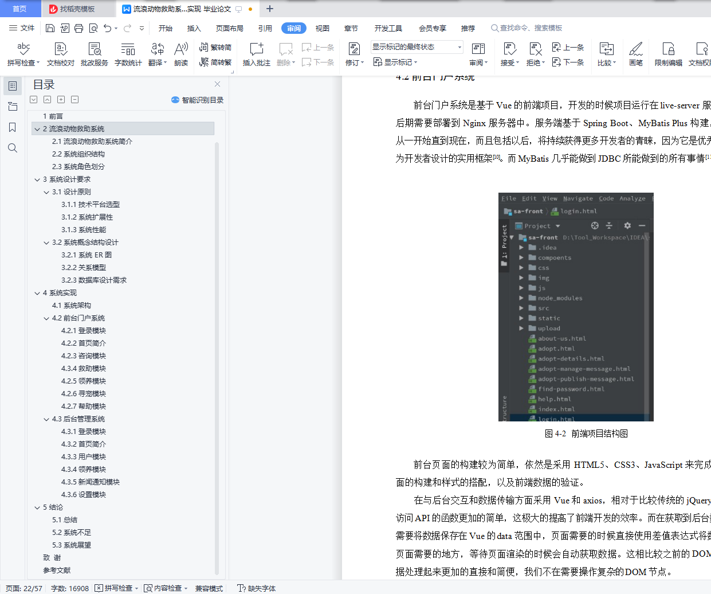Jump to 1 前言 heading
Screen dimensions: 711x594
53,116
